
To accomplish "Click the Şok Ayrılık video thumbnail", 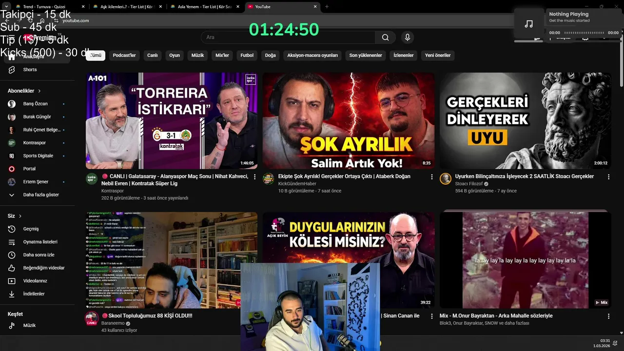I will click(349, 121).
